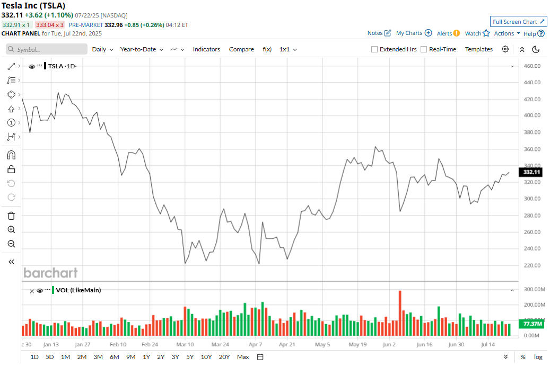The width and height of the screenshot is (559, 367).
Task: Add chart to My Charts with plus icon
Action: point(428,33)
